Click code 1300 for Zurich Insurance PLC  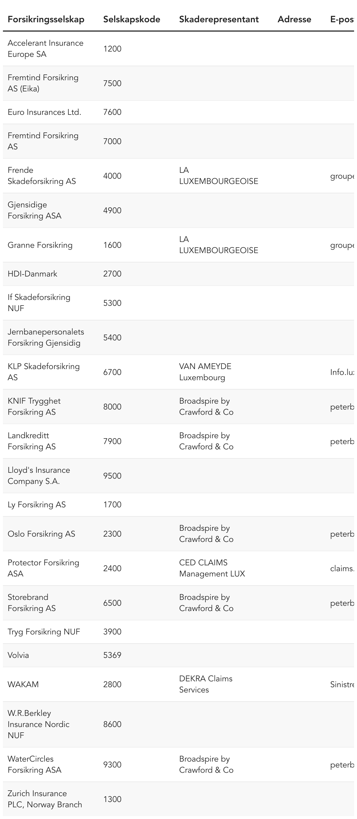click(112, 799)
